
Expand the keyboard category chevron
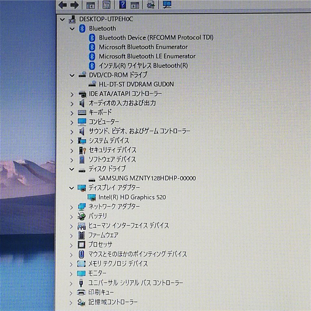click(72, 113)
